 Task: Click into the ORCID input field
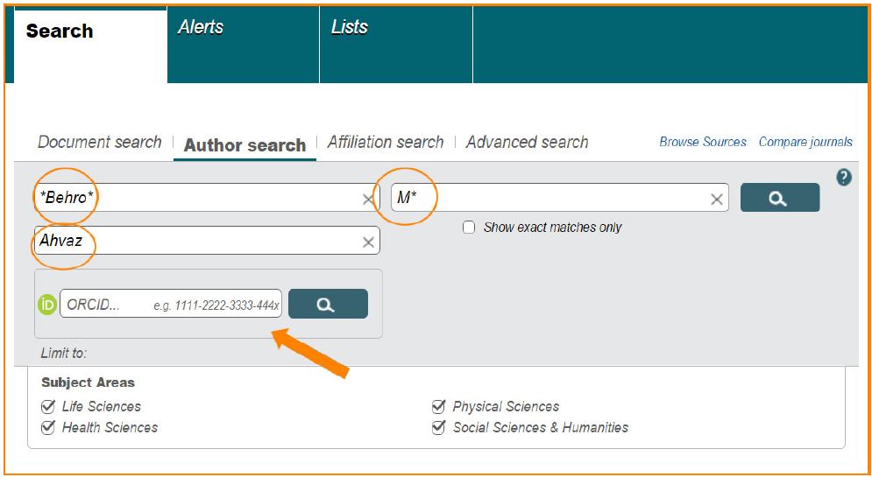click(171, 305)
